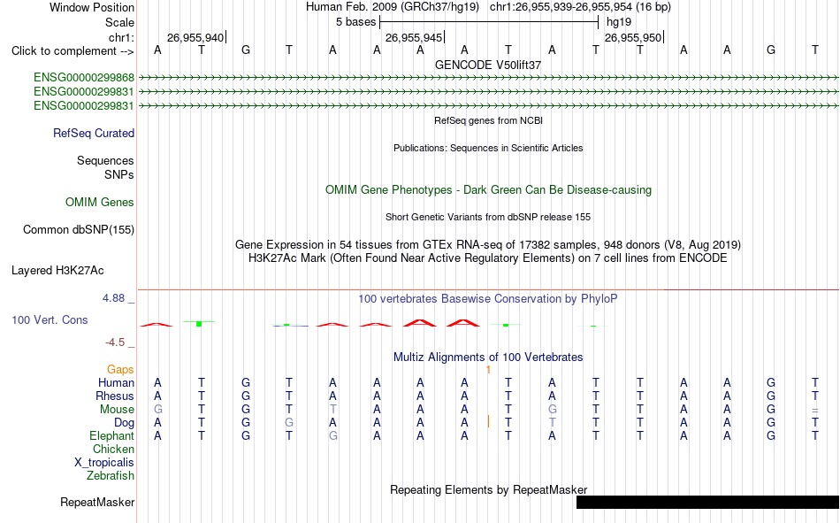840x523 pixels.
Task: Click the RepeatMasker label on the left
Action: (x=97, y=502)
